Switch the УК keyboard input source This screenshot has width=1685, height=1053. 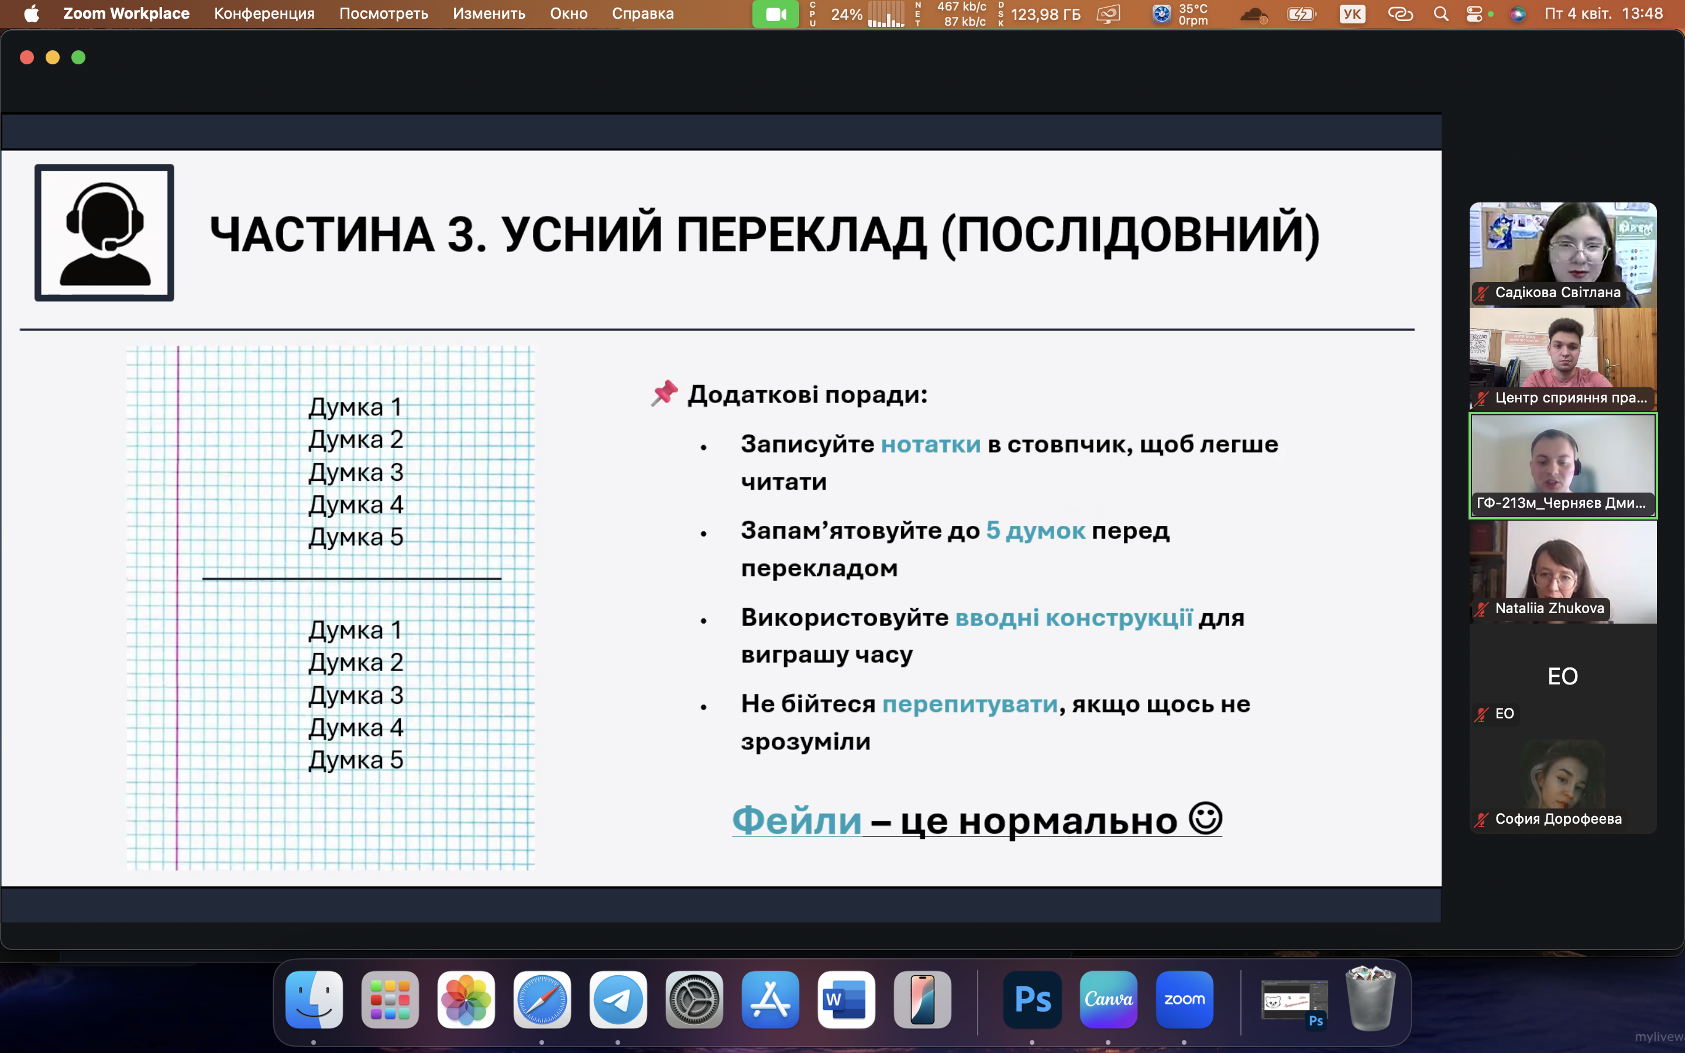click(x=1352, y=14)
